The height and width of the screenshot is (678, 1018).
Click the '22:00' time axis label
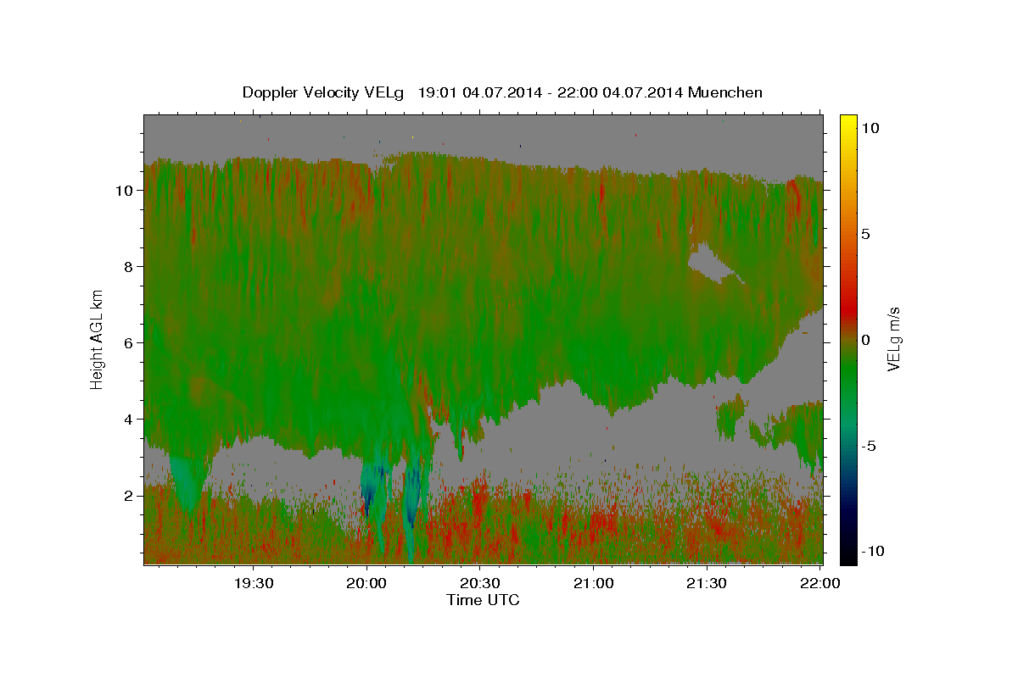[819, 583]
